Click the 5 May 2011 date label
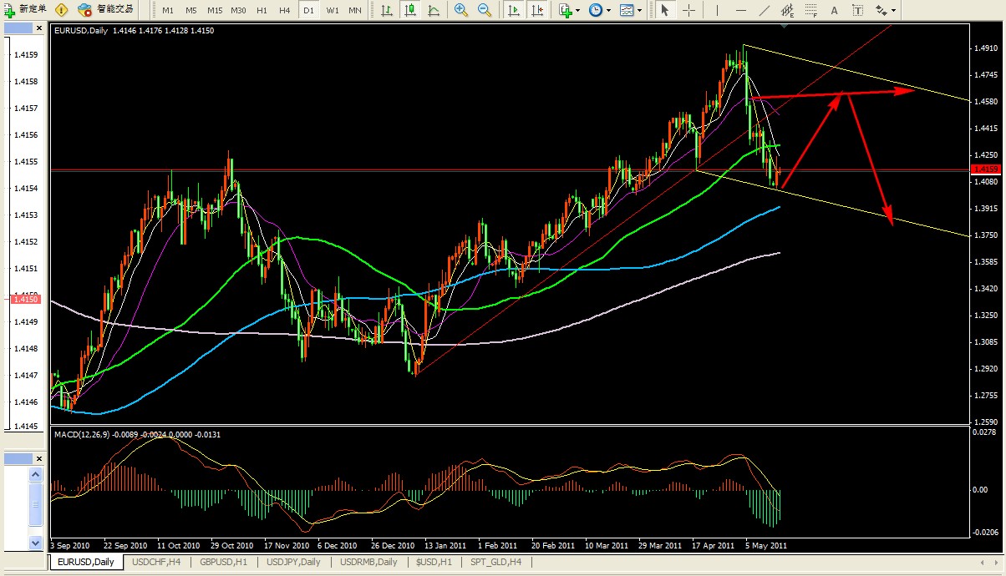Screen dimensions: 1006x576 point(765,545)
